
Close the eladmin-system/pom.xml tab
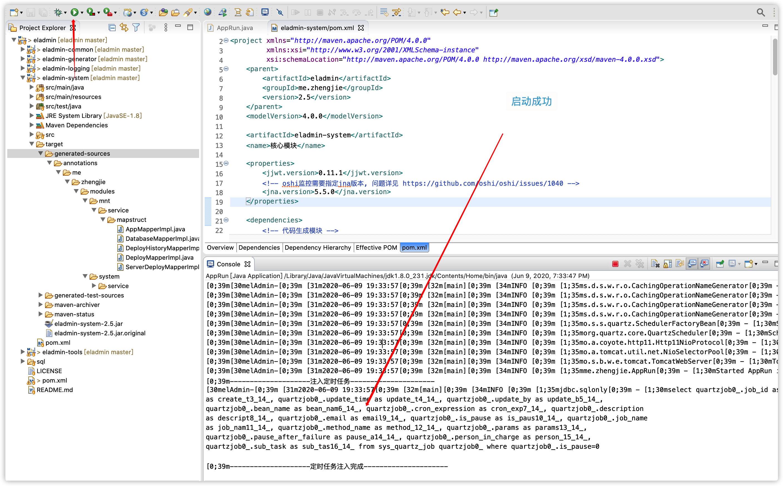361,28
